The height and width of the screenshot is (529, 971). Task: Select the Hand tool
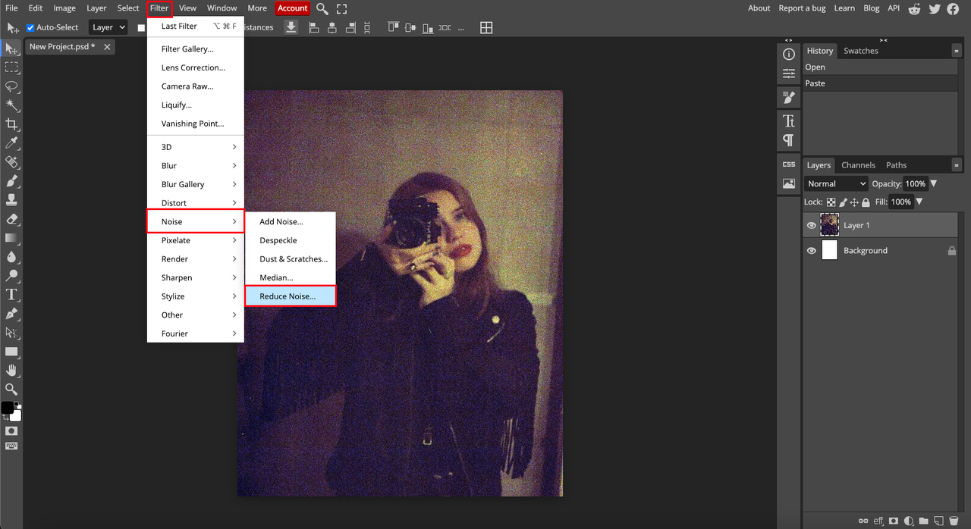(x=11, y=371)
